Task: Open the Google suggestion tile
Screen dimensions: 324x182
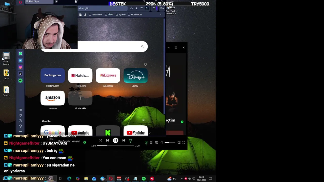Action: point(53,131)
